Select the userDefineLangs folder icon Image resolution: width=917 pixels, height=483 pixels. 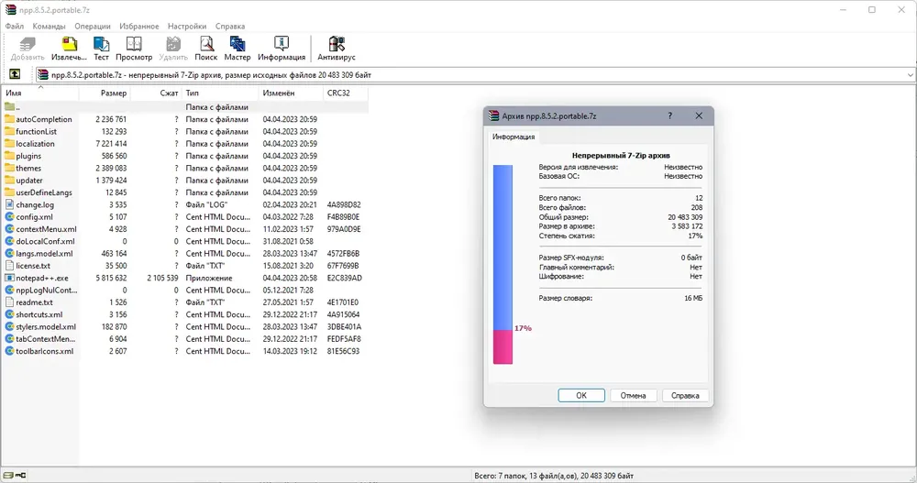[x=9, y=192]
